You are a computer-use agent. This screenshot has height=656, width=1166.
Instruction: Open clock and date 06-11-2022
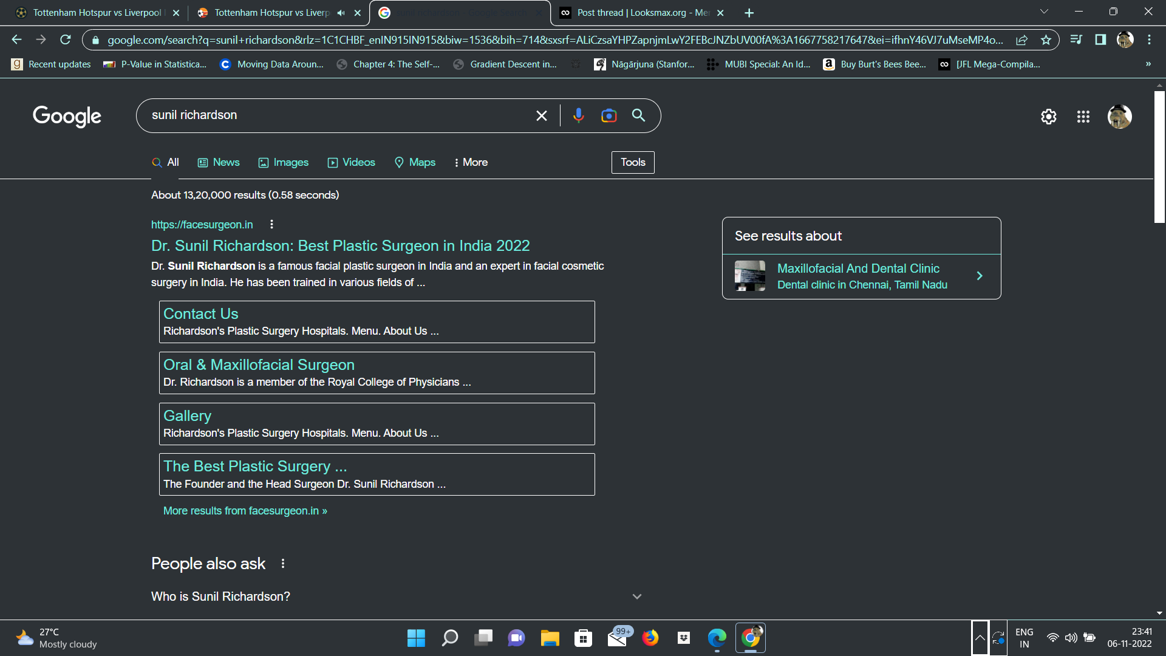coord(1130,638)
